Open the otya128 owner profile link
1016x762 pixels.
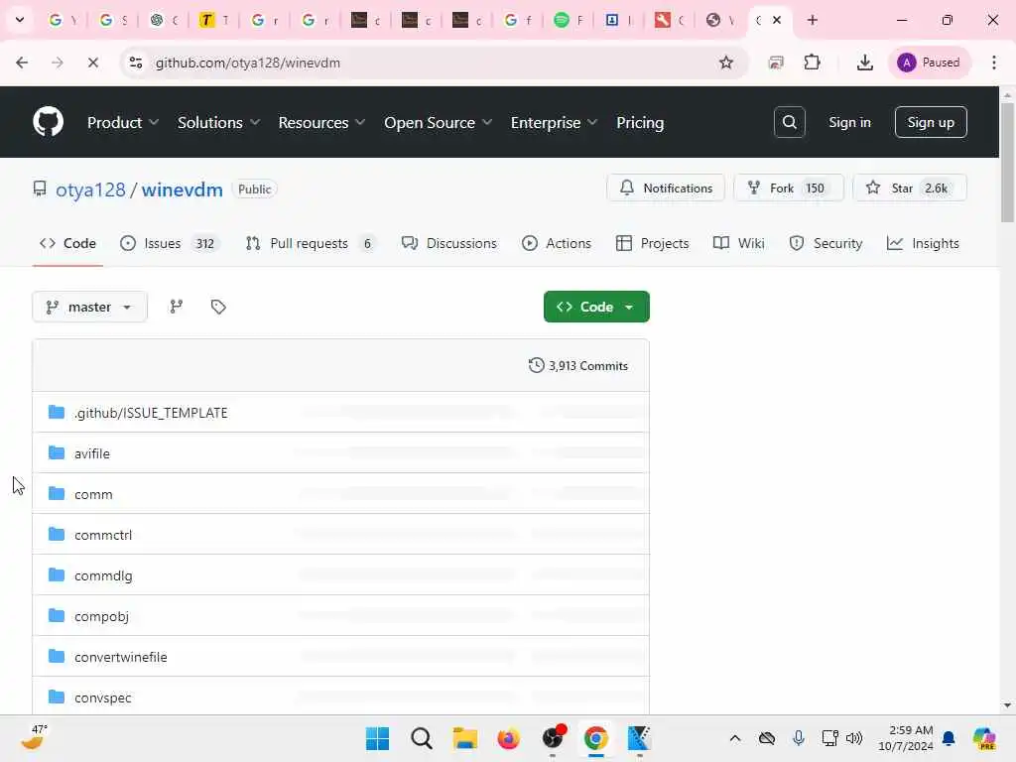pos(90,190)
